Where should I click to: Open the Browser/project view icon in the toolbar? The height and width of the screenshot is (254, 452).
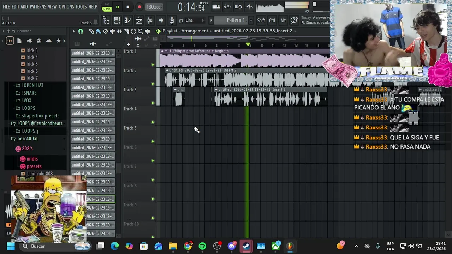point(106,20)
